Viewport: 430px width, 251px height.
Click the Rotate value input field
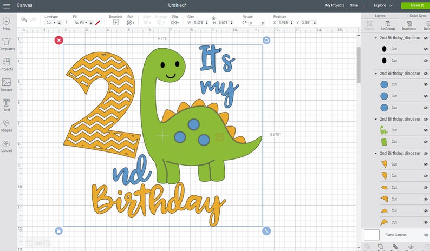coord(255,23)
